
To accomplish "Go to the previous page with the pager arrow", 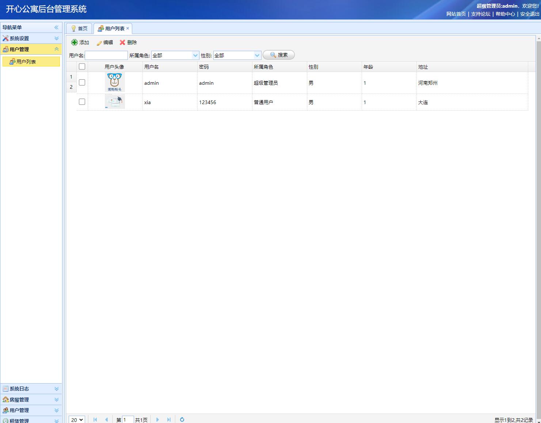I will click(x=106, y=420).
